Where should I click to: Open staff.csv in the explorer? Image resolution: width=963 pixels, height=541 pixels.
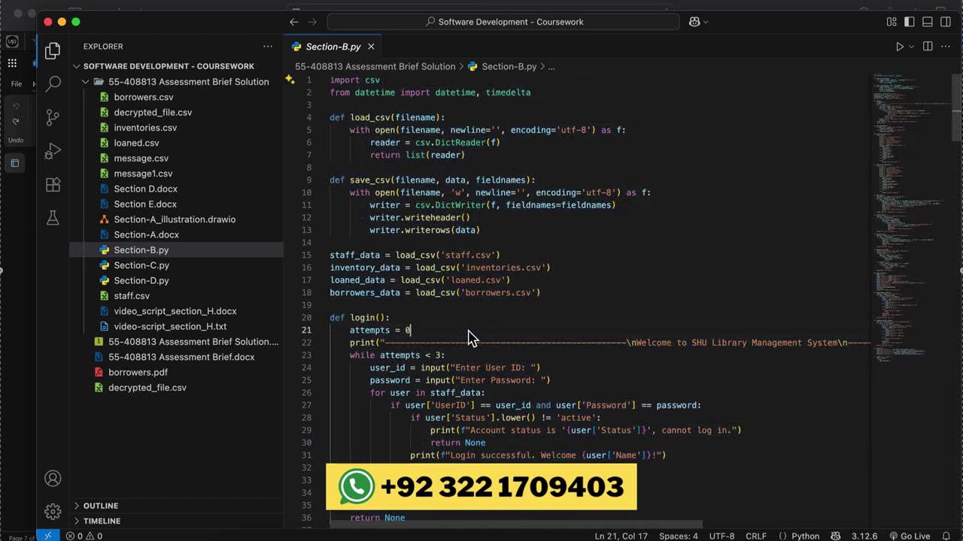pos(132,296)
